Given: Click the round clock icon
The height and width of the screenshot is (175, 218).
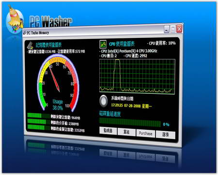Looking at the screenshot, I should (103, 101).
